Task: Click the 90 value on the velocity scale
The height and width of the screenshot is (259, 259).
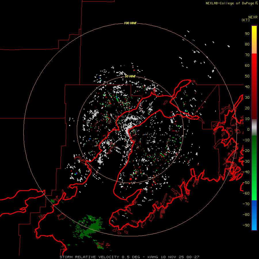Action: tap(247, 34)
